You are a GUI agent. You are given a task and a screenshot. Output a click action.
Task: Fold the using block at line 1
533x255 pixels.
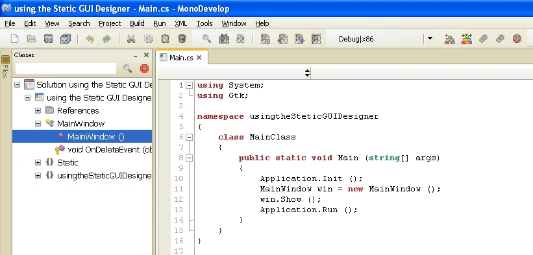click(190, 85)
